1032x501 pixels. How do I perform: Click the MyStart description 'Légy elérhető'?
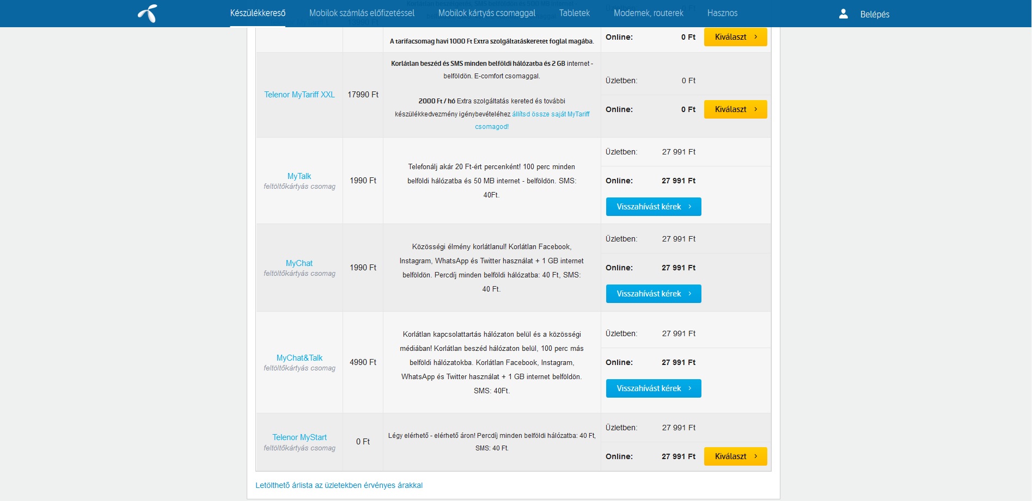[492, 442]
